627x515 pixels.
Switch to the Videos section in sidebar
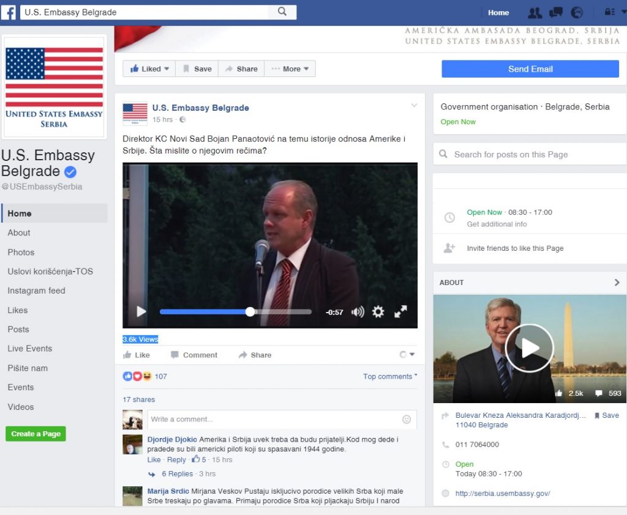coord(20,407)
